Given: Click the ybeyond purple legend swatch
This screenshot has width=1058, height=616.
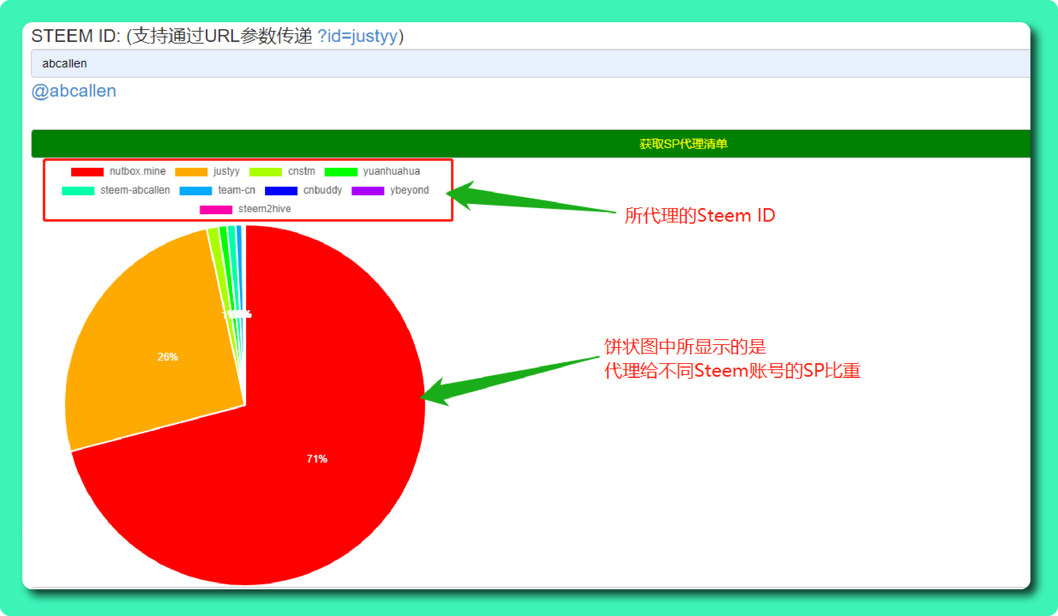Looking at the screenshot, I should pyautogui.click(x=368, y=191).
